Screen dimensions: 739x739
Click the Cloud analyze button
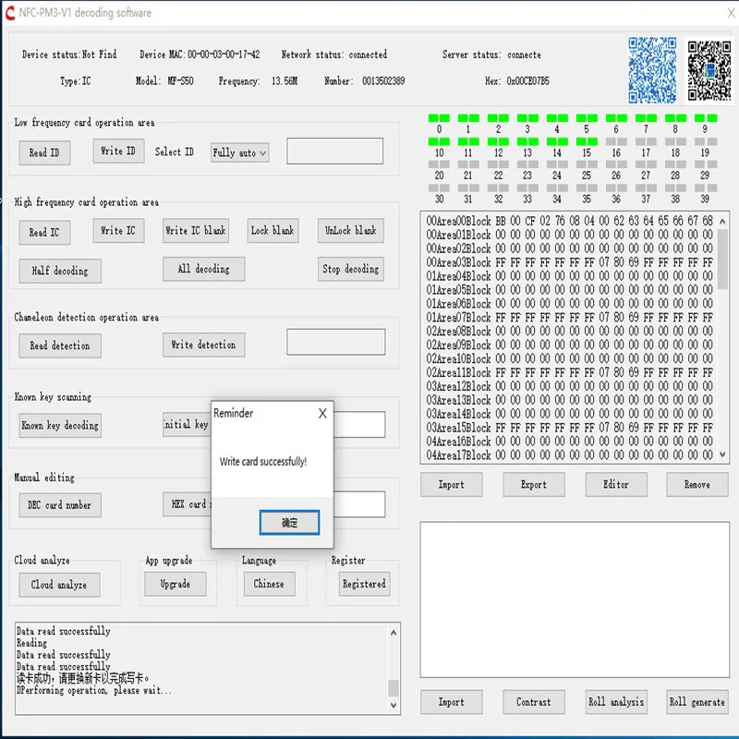(x=59, y=585)
